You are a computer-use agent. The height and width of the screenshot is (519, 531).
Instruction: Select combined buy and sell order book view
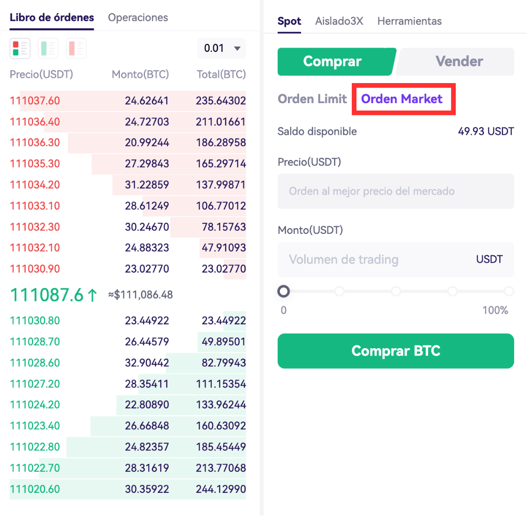tap(20, 49)
